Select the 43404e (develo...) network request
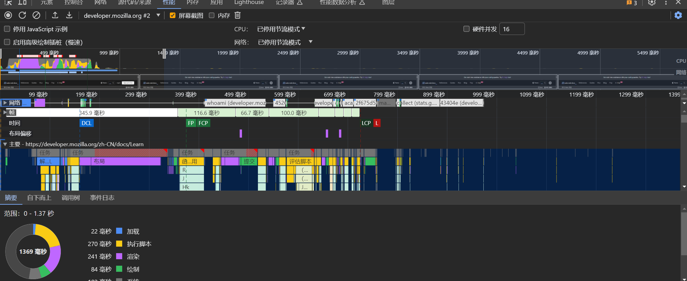 [462, 103]
